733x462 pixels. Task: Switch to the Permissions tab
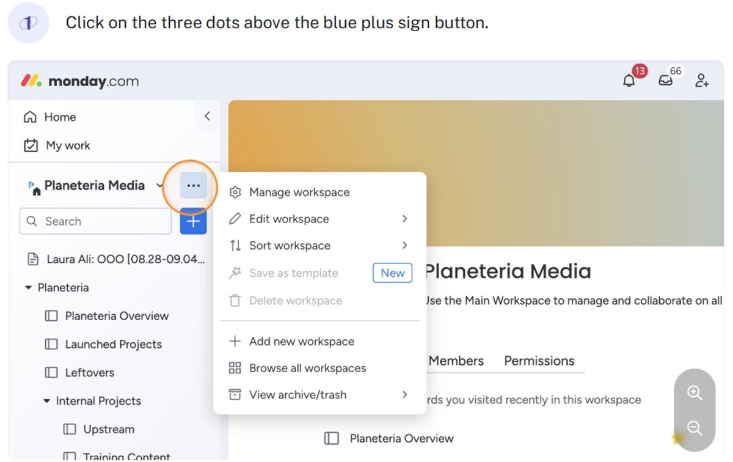point(539,361)
